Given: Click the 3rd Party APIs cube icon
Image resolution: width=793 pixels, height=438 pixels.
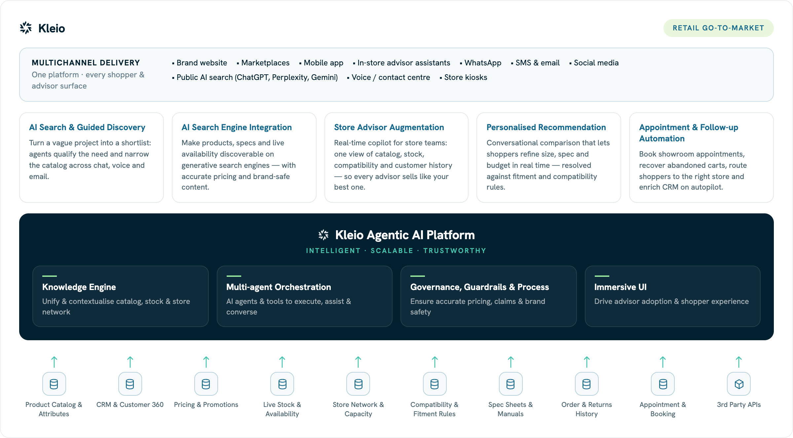Looking at the screenshot, I should 739,384.
